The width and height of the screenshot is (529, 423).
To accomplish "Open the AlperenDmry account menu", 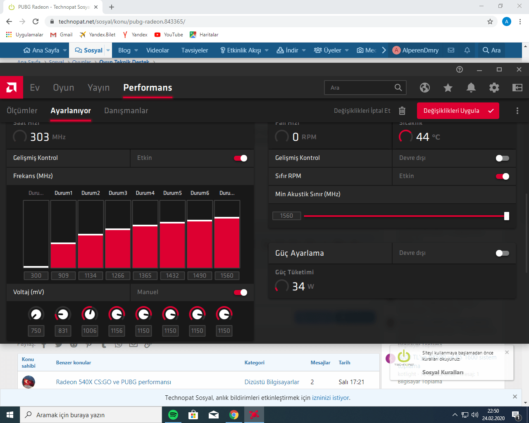I will pyautogui.click(x=416, y=50).
